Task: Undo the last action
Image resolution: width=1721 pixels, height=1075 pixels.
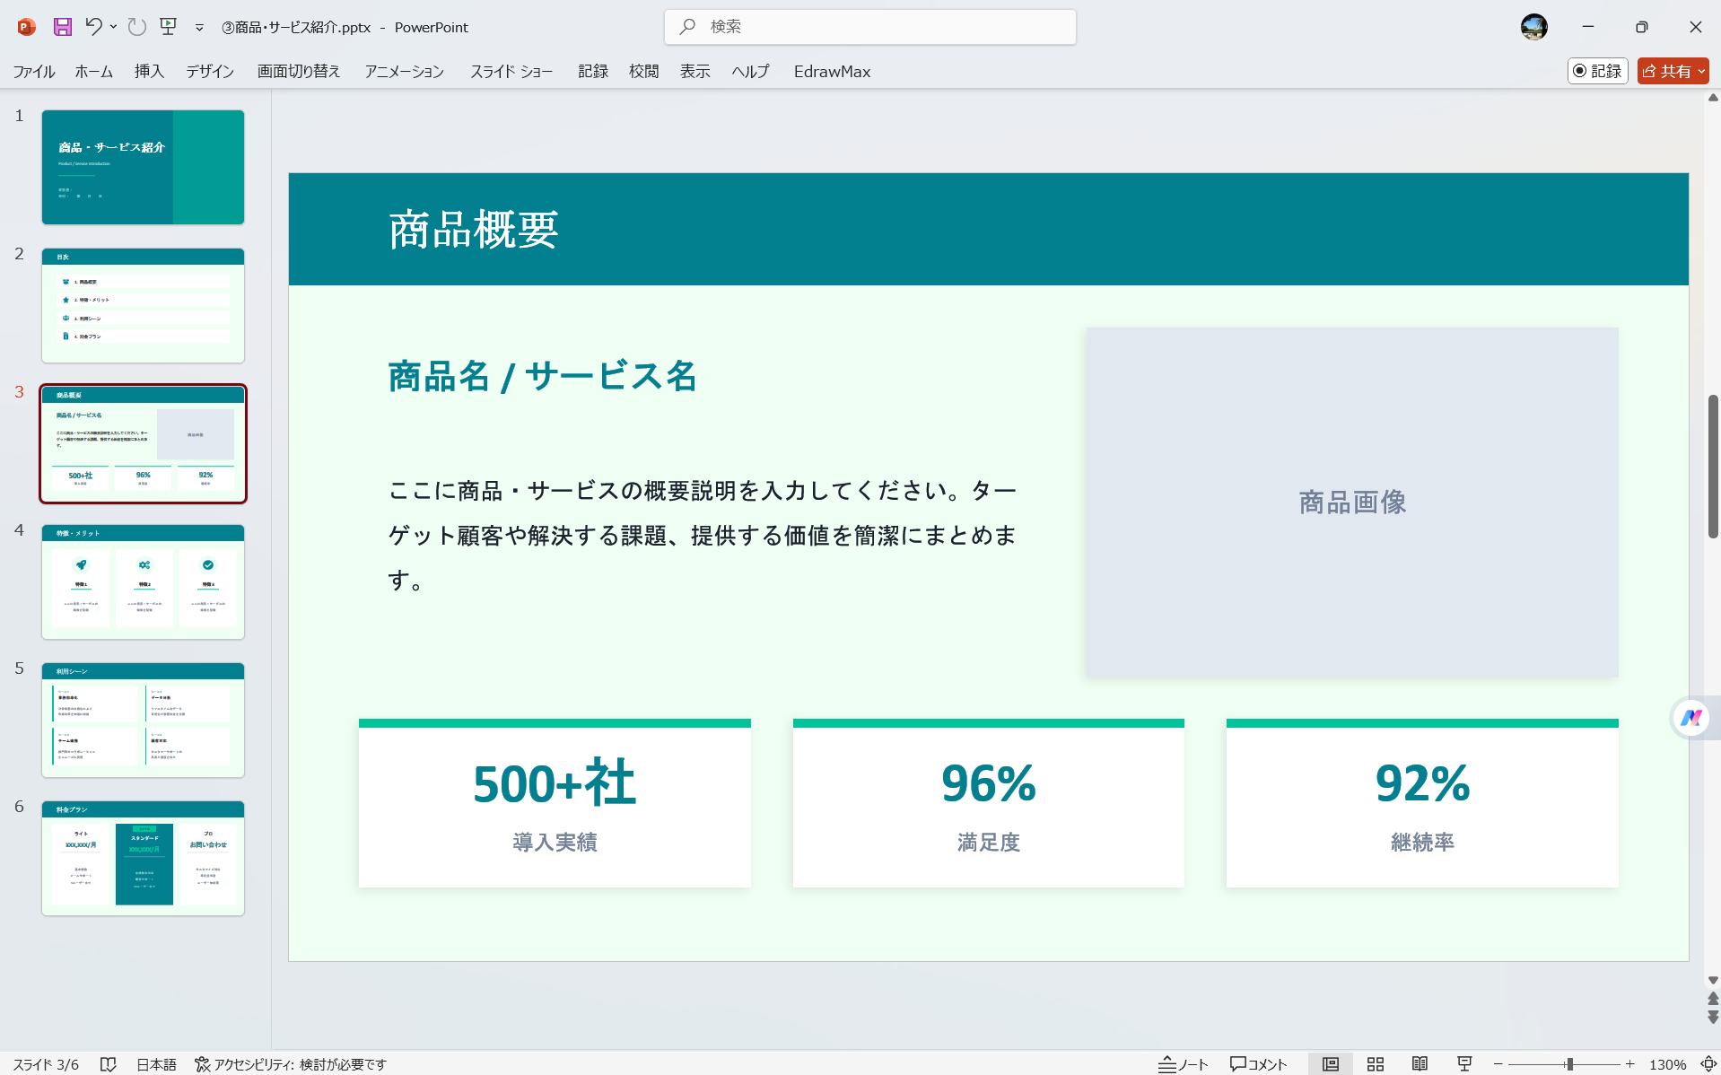Action: (x=93, y=27)
